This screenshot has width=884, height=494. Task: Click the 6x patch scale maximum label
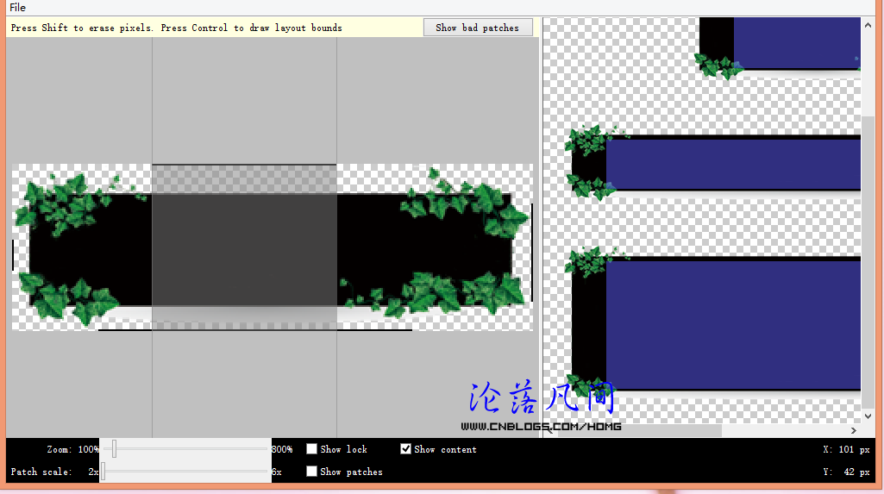(x=276, y=472)
